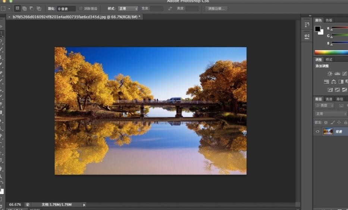This screenshot has width=348, height=210.
Task: Lock layer position with the move lock icon
Action: click(339, 122)
